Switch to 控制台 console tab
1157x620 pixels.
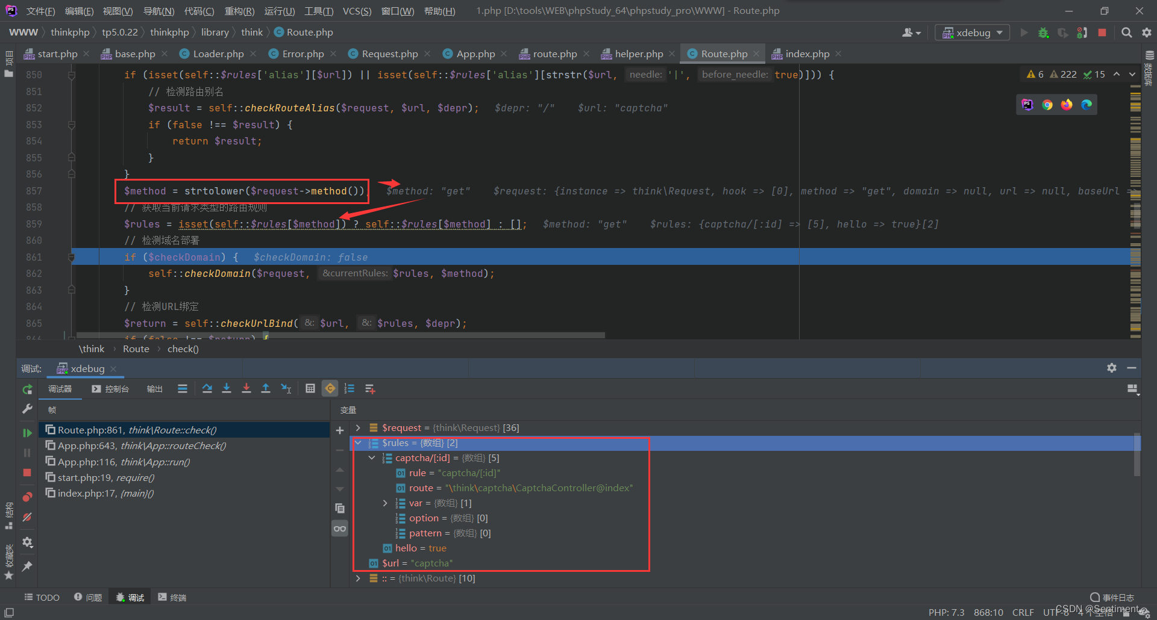(110, 389)
